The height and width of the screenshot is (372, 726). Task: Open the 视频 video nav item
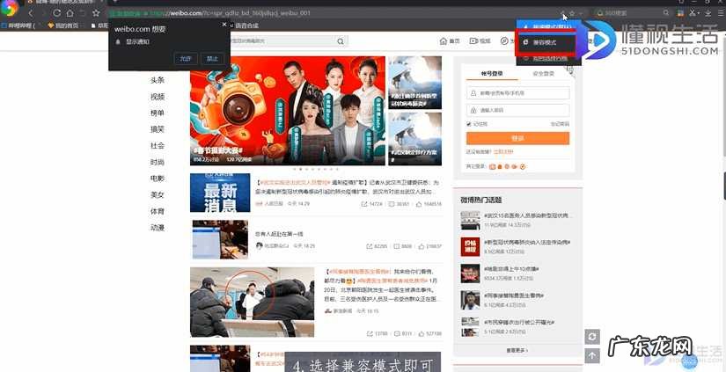coord(480,40)
